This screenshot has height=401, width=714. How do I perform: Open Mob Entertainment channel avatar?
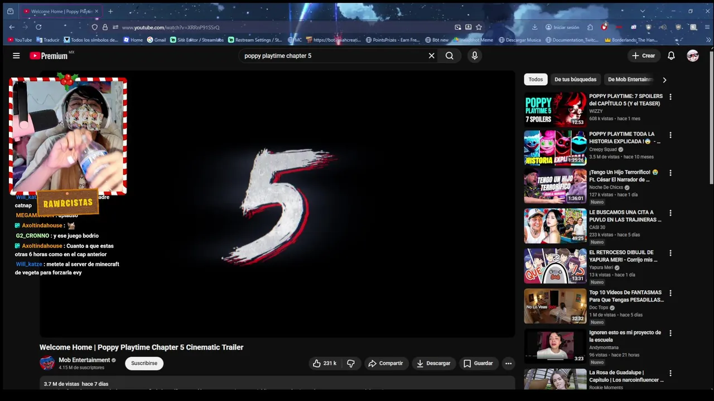(47, 363)
